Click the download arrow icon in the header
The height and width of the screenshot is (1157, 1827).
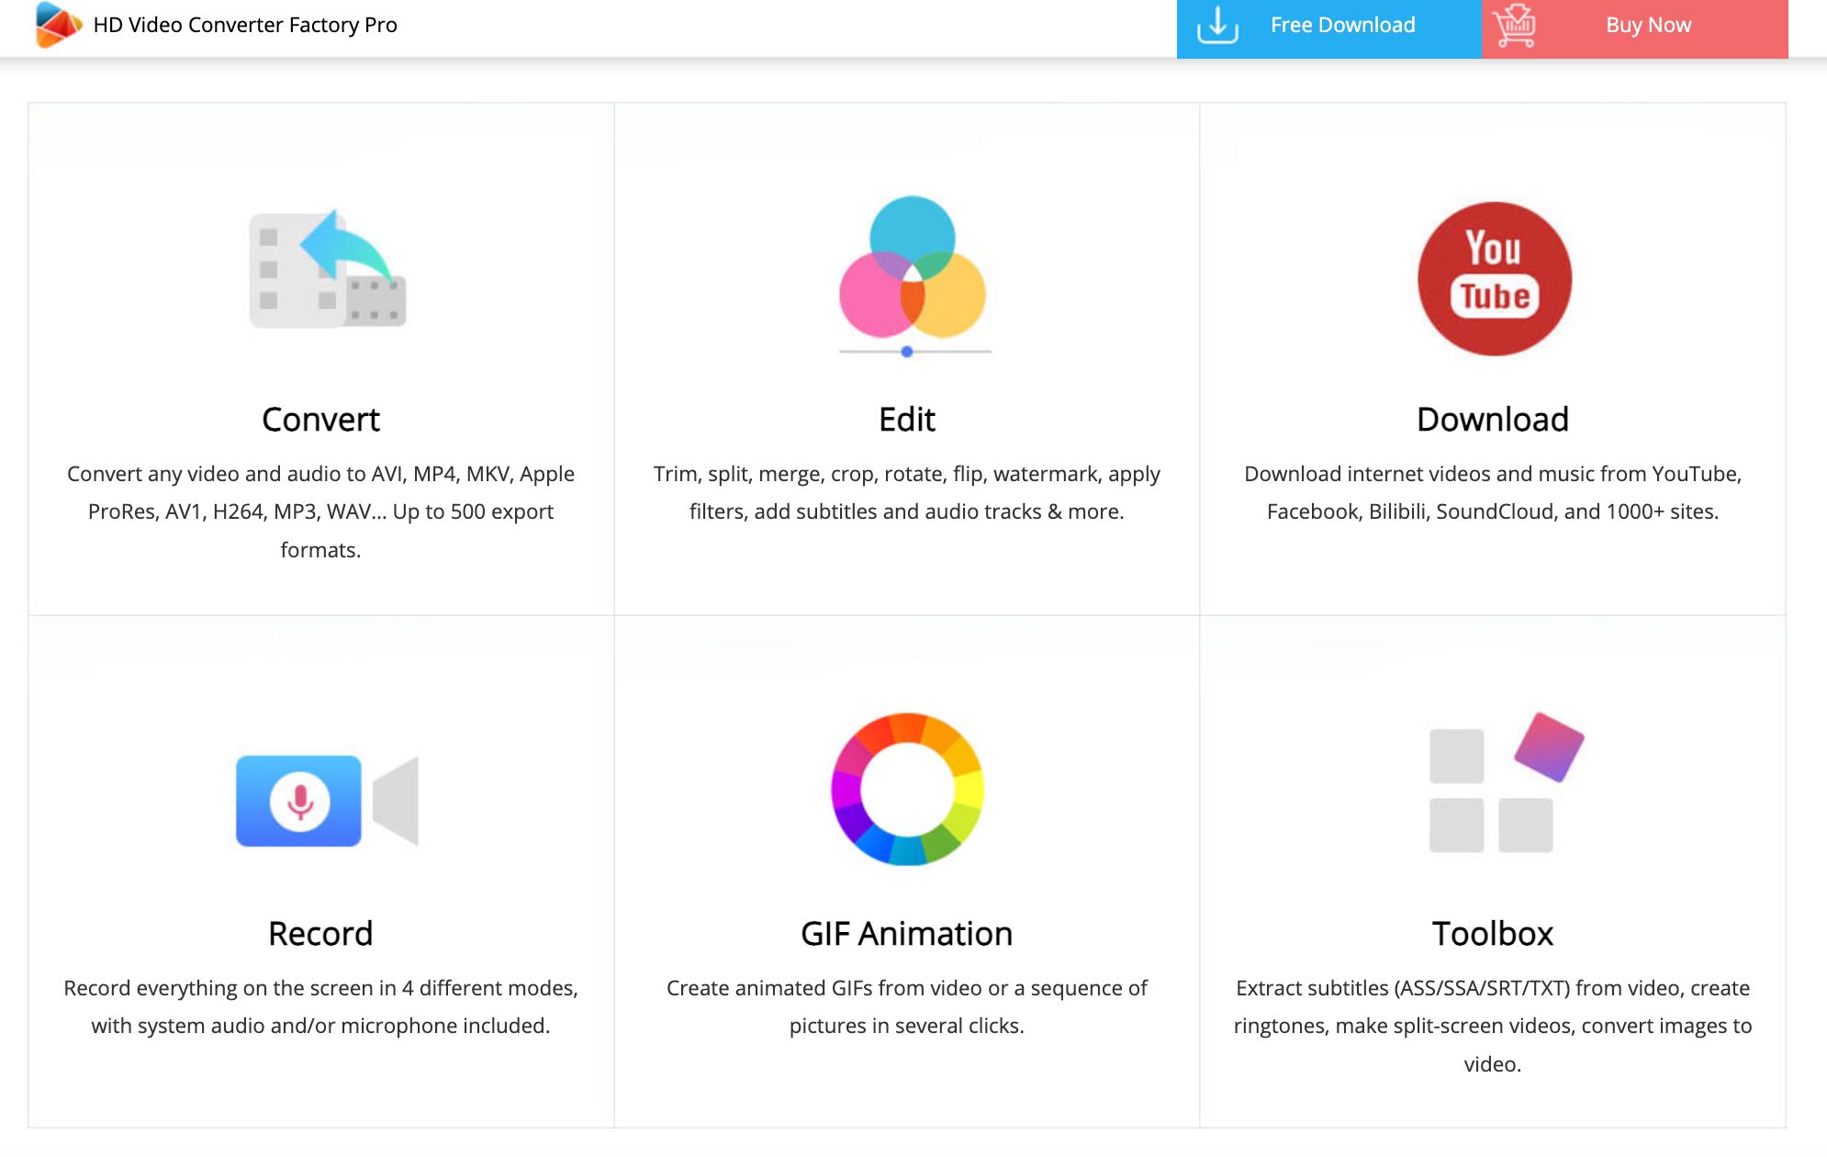tap(1217, 26)
